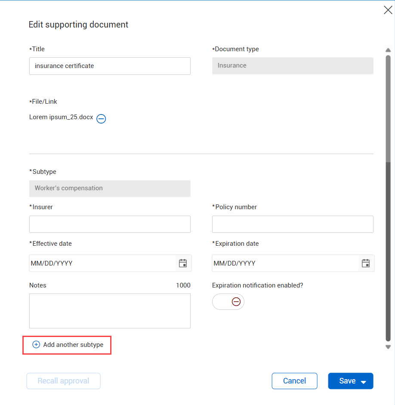Click the Title input field
The height and width of the screenshot is (405, 395).
pyautogui.click(x=110, y=66)
